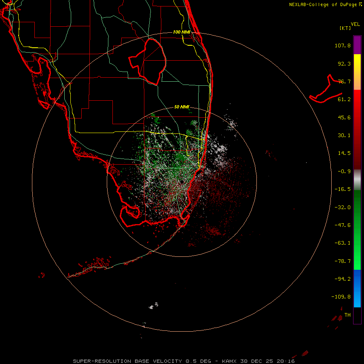Viewport: 364px width, 364px height.
Task: Click the 100 NMI range ring label
Action: tap(182, 32)
